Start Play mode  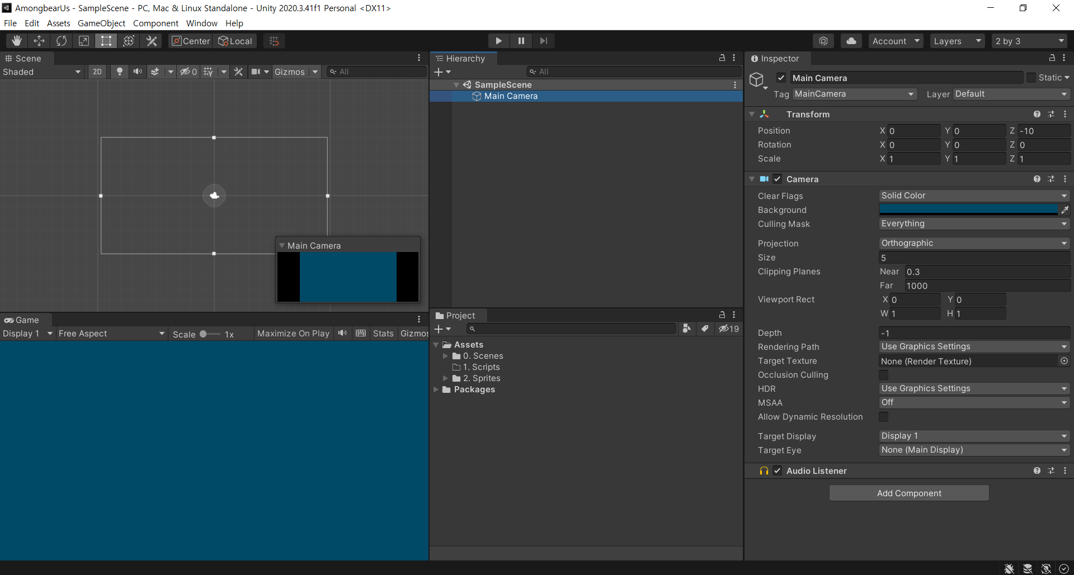[498, 41]
